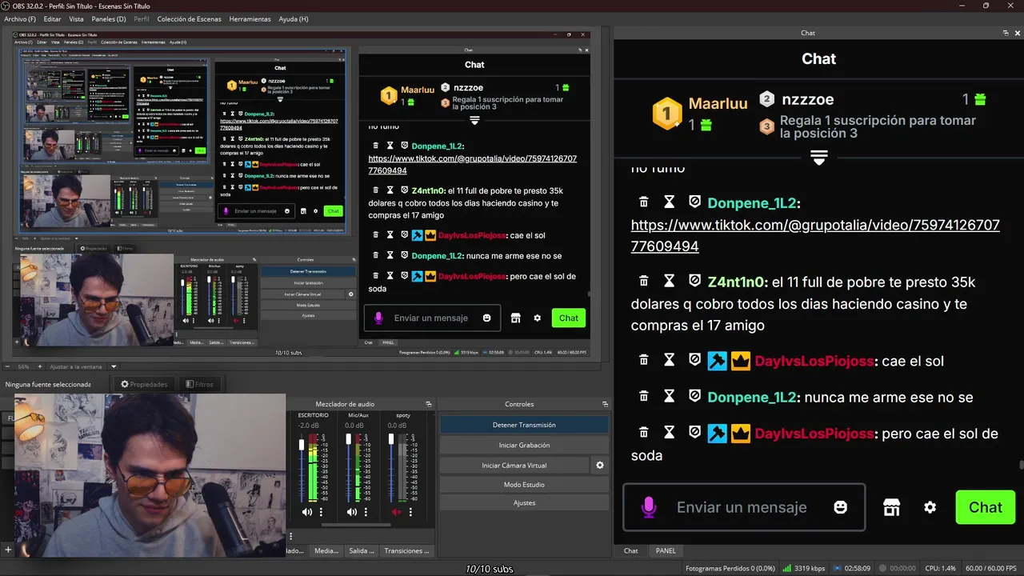Open Filtros for the source
Screen dimensions: 1024x576
(x=199, y=384)
